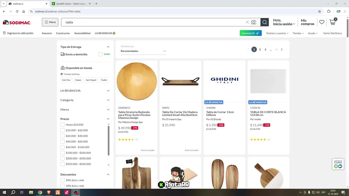349x196 pixels.
Task: Switch to AjotaRR Stream tab
Action: pos(71,4)
